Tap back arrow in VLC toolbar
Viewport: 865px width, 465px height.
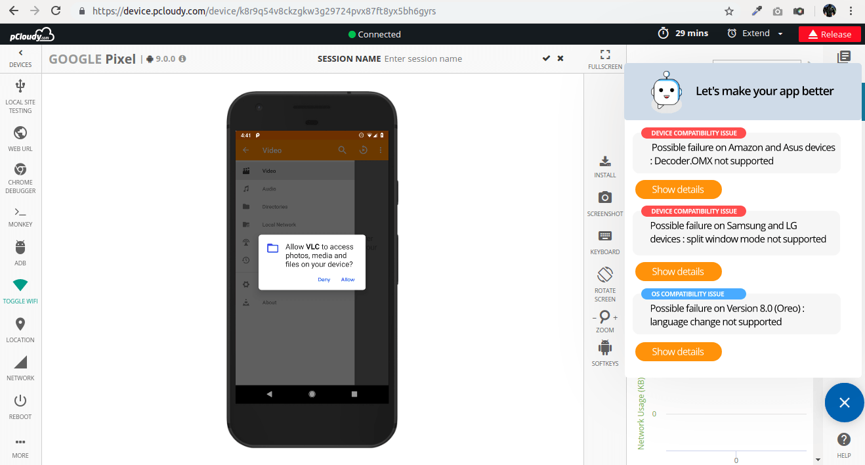click(x=246, y=150)
